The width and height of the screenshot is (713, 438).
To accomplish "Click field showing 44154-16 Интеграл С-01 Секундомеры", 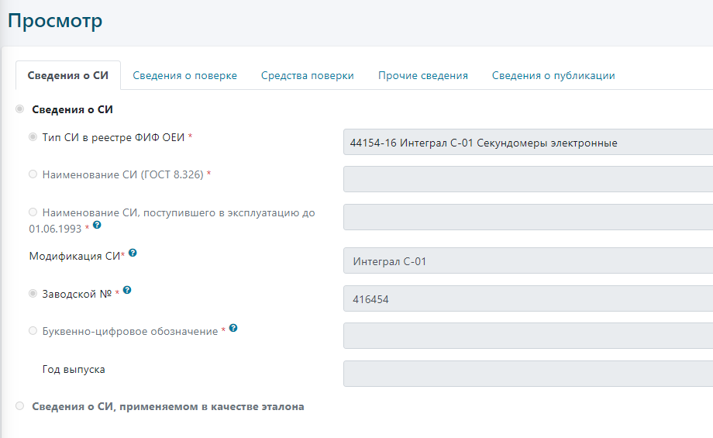I will pyautogui.click(x=527, y=143).
